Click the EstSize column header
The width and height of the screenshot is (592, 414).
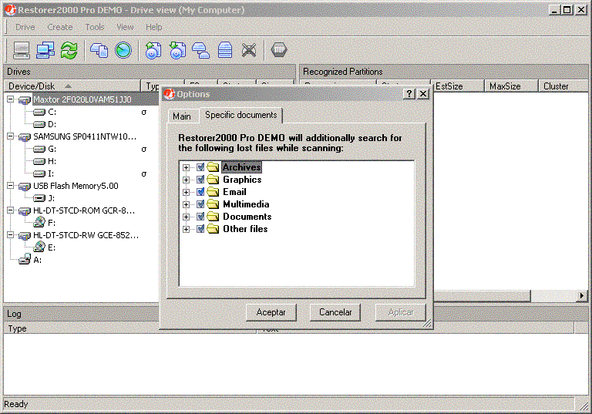(458, 86)
